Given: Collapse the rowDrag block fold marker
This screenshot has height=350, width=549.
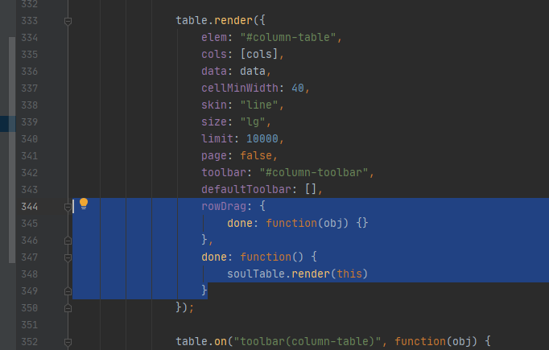Looking at the screenshot, I should tap(68, 207).
